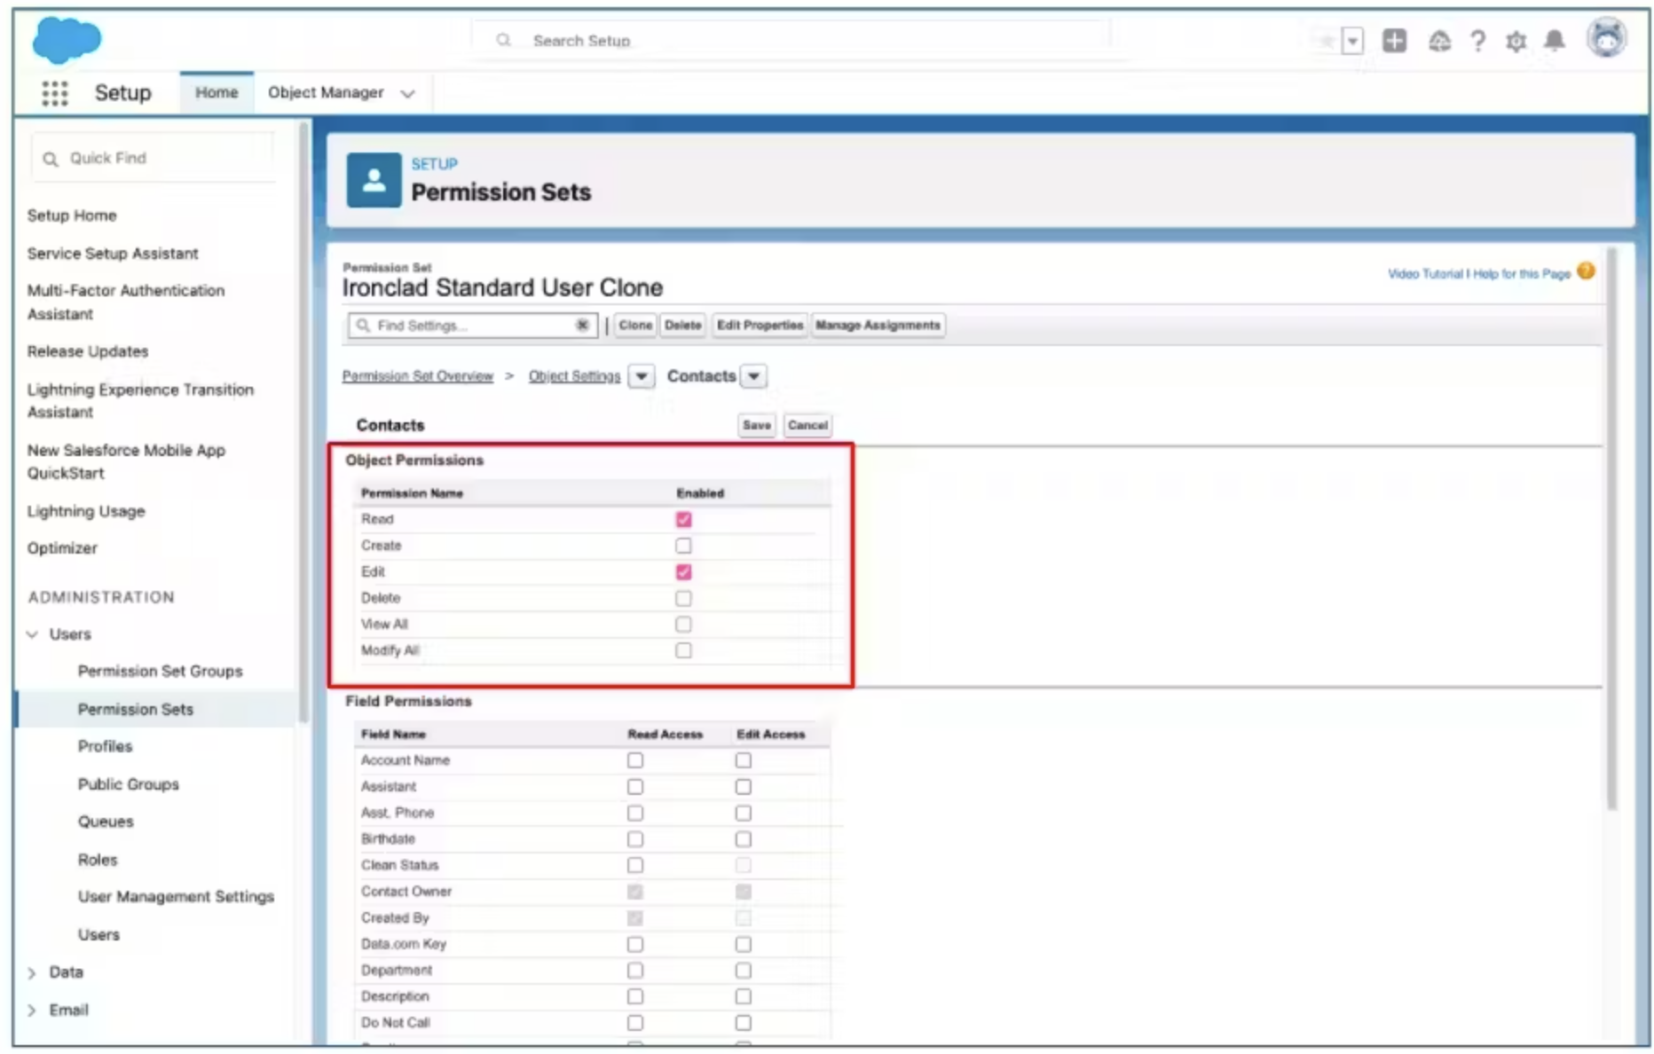The height and width of the screenshot is (1054, 1654).
Task: Check Read Access for Description
Action: (635, 996)
